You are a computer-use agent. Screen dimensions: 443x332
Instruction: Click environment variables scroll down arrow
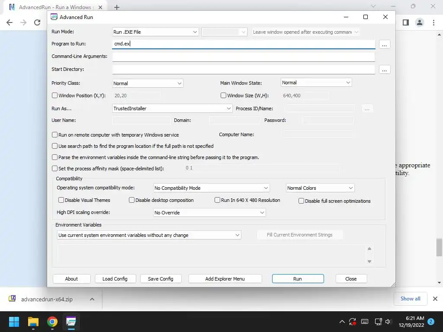[369, 262]
